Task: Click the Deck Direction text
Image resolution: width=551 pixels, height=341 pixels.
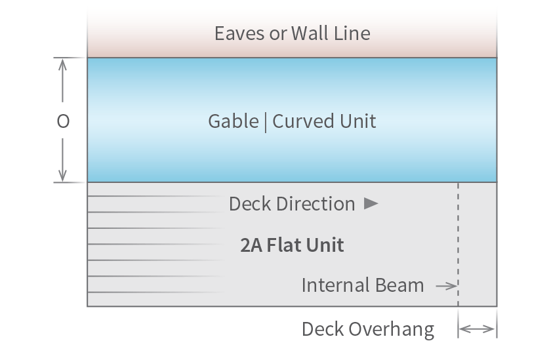Action: (x=292, y=204)
